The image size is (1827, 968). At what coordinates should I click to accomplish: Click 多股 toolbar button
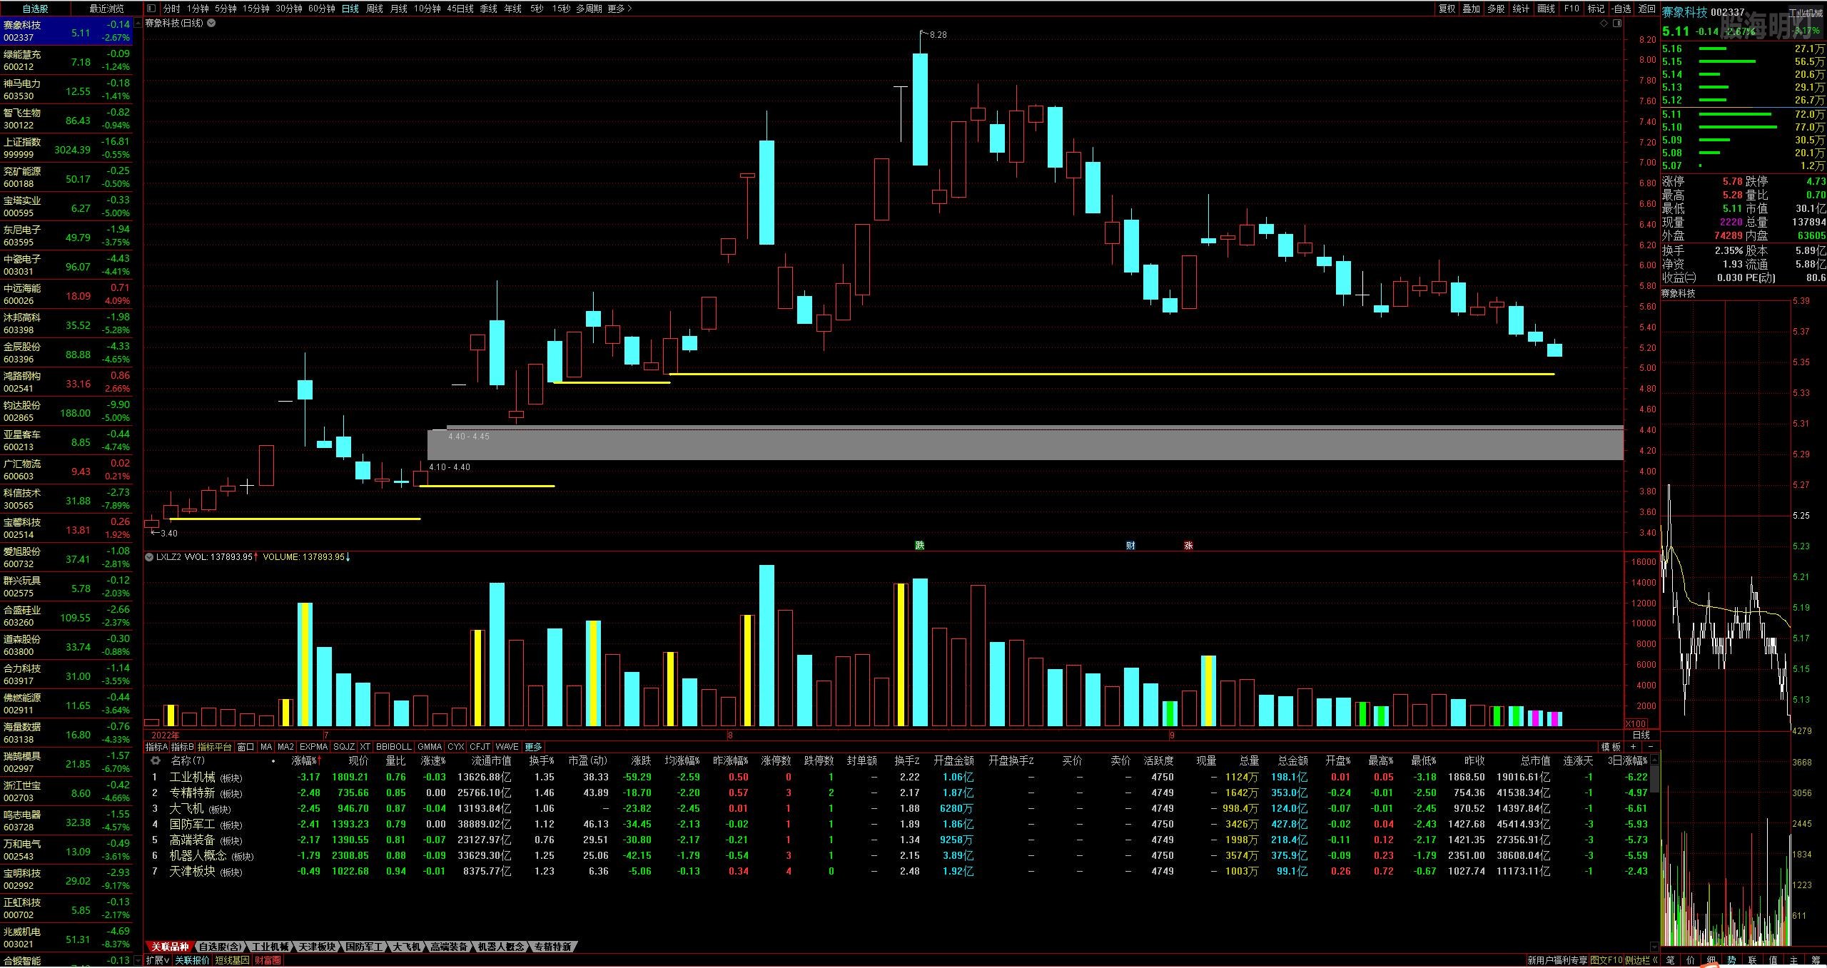point(1497,9)
